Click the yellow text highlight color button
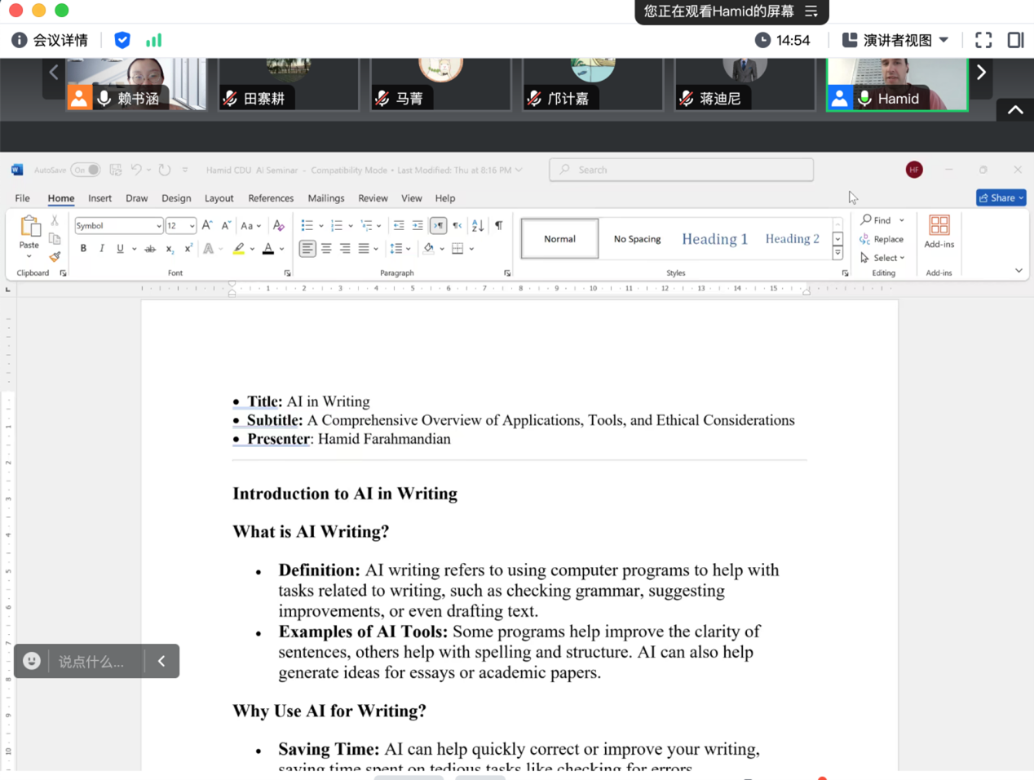 click(238, 249)
